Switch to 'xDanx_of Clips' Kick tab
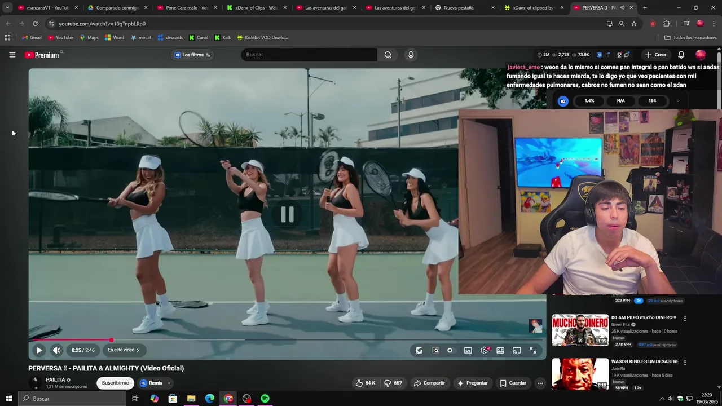 tap(257, 8)
